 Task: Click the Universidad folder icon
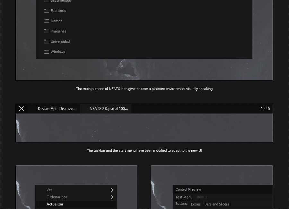click(x=47, y=41)
